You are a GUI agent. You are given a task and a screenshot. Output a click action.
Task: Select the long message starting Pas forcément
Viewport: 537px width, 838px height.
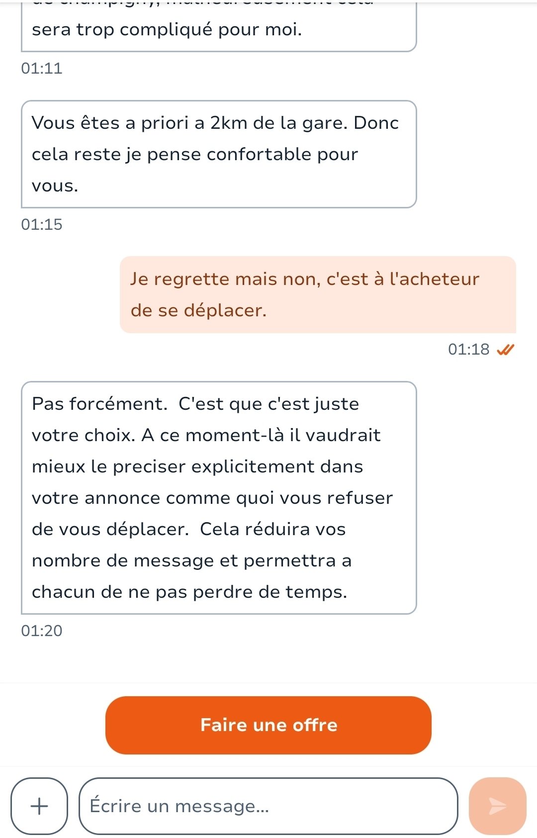[x=219, y=498]
